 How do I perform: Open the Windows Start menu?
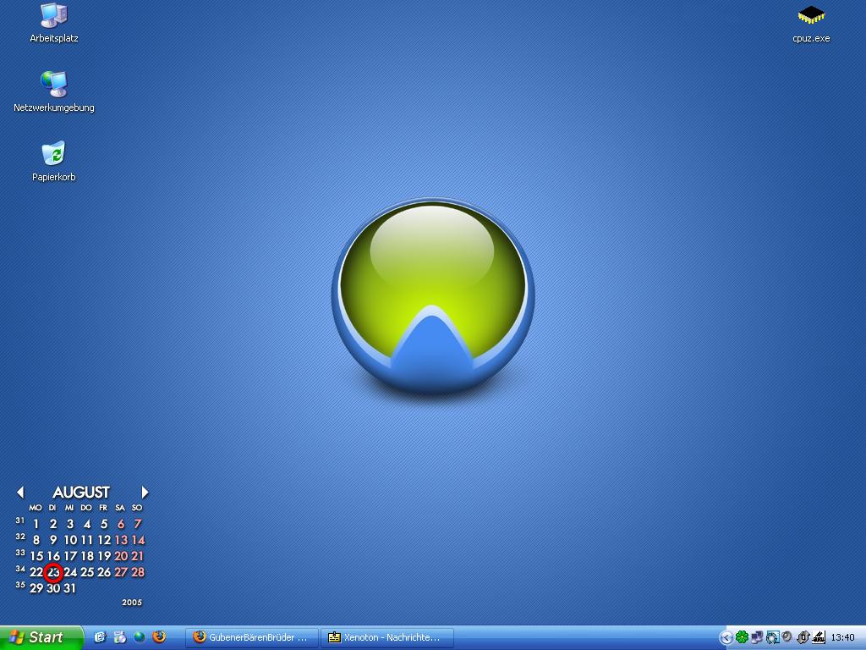[41, 637]
